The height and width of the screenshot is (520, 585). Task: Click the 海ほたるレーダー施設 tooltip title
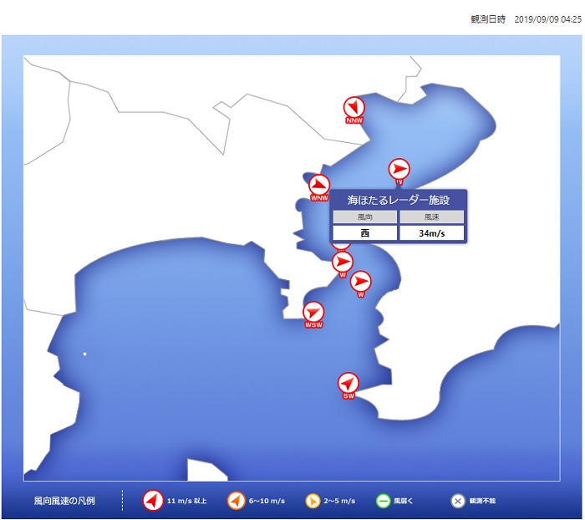coord(399,200)
